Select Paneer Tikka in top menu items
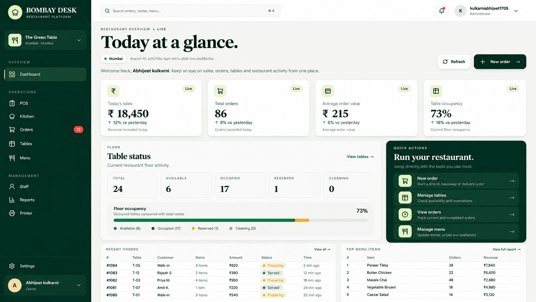 [433, 265]
